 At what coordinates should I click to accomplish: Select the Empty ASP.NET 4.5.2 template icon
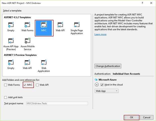(x=11, y=25)
